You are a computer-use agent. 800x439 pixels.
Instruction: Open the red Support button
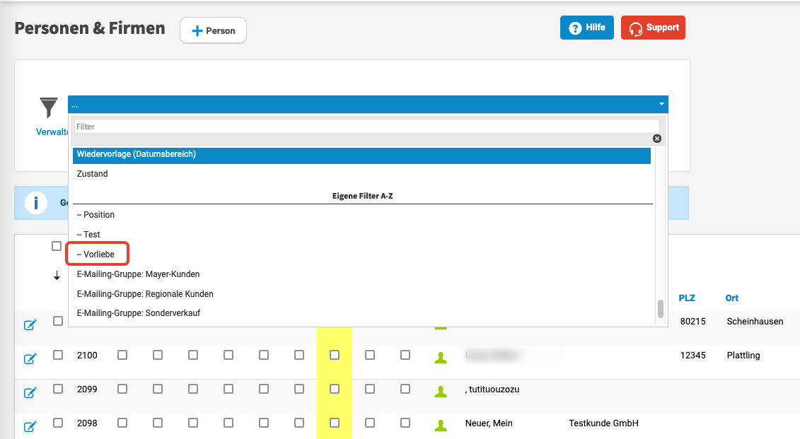pyautogui.click(x=653, y=28)
